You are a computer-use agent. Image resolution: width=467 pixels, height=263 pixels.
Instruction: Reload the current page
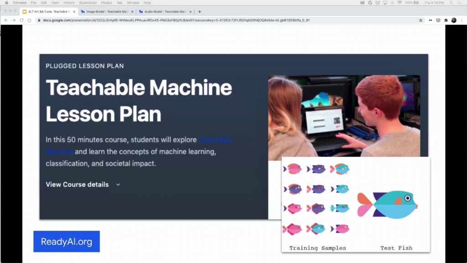tap(21, 20)
